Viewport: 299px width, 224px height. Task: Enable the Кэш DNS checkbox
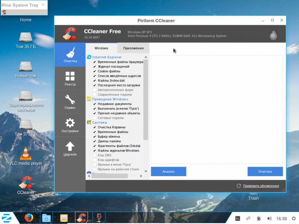coord(94,155)
